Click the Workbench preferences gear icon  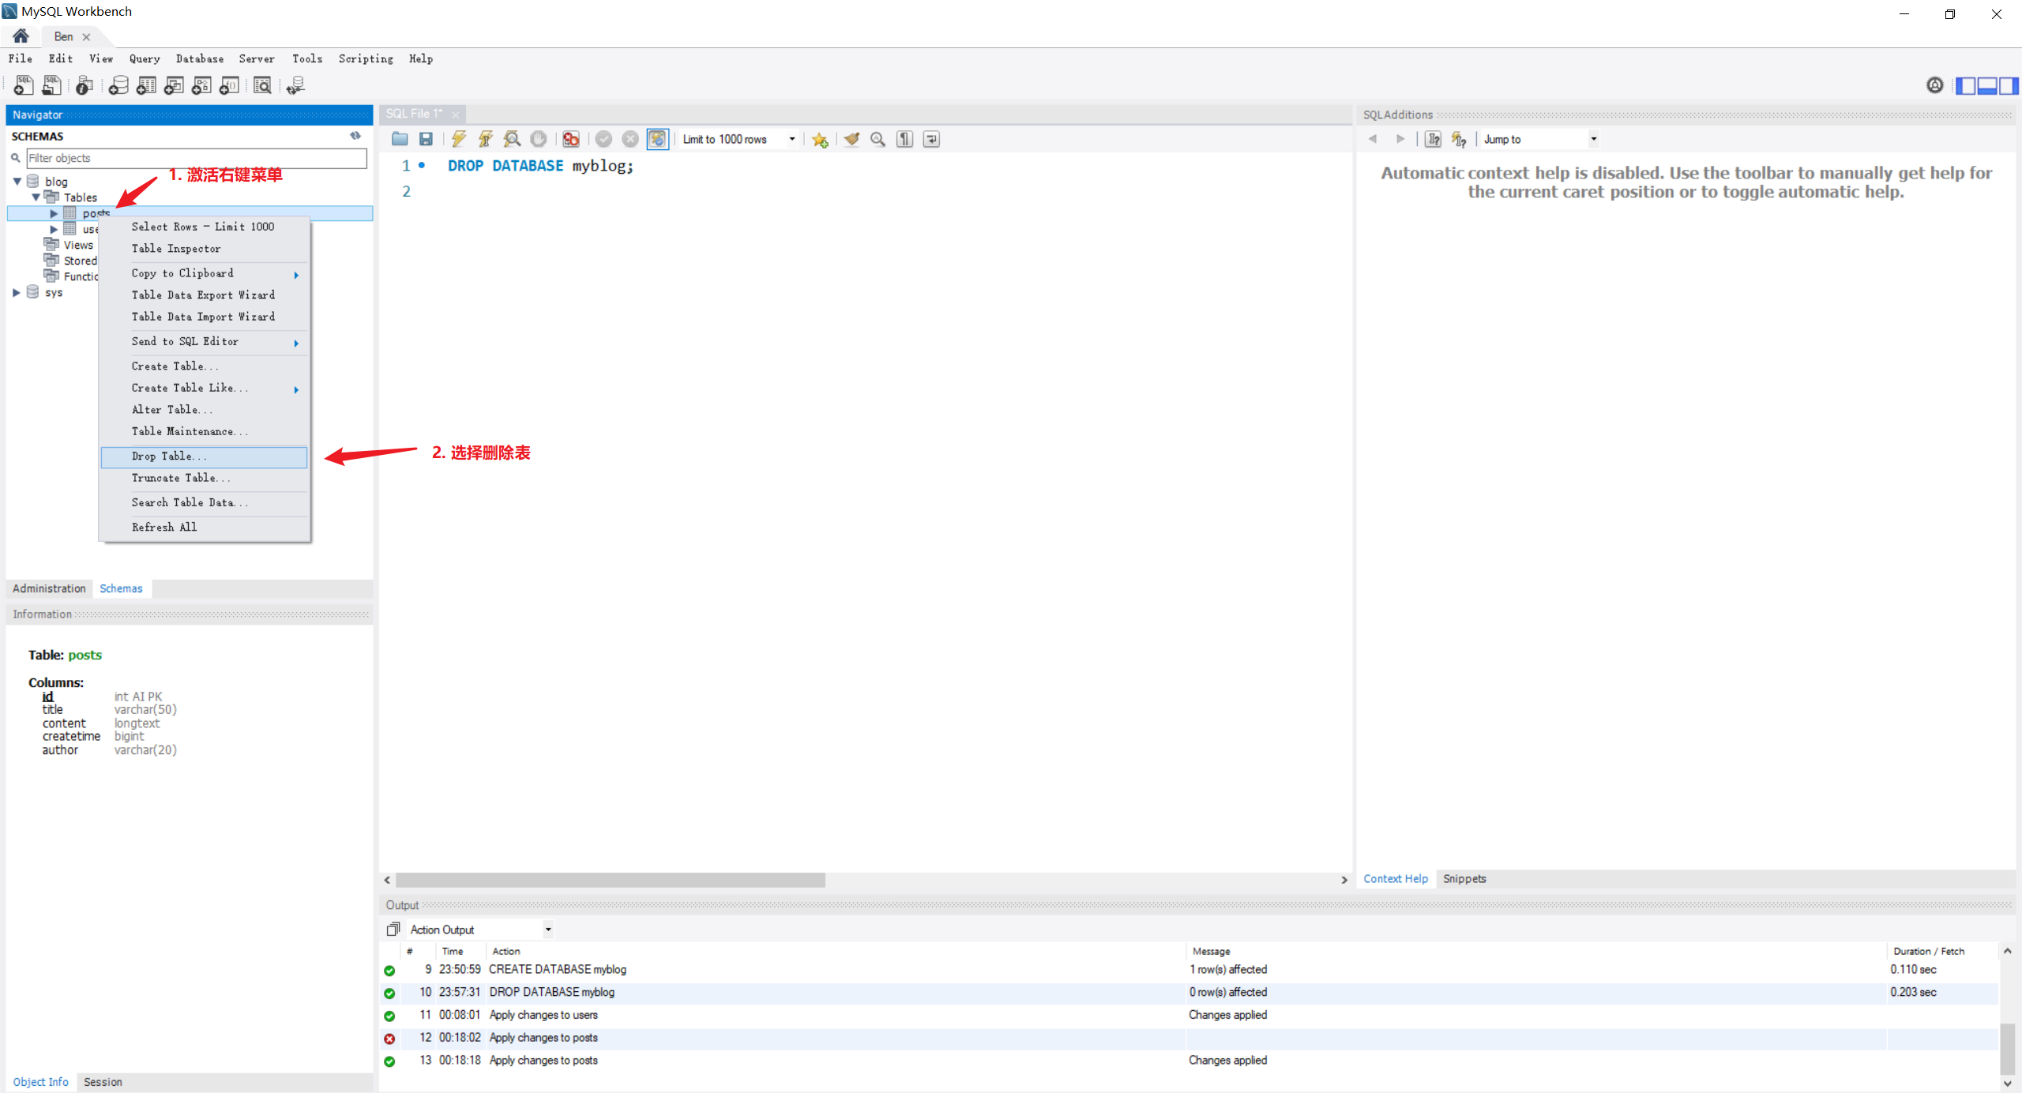(1935, 85)
